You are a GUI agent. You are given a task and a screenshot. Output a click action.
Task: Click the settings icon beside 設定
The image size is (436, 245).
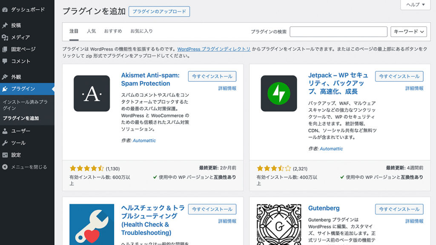tap(5, 155)
